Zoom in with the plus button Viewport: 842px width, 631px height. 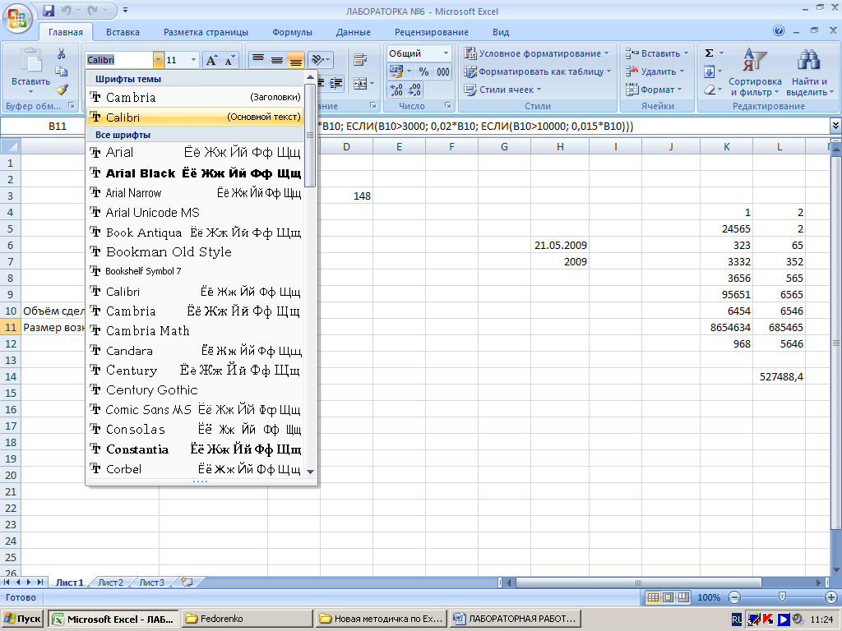830,597
